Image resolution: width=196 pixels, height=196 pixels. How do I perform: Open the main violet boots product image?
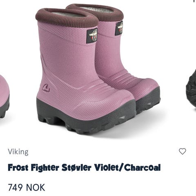pyautogui.click(x=98, y=69)
